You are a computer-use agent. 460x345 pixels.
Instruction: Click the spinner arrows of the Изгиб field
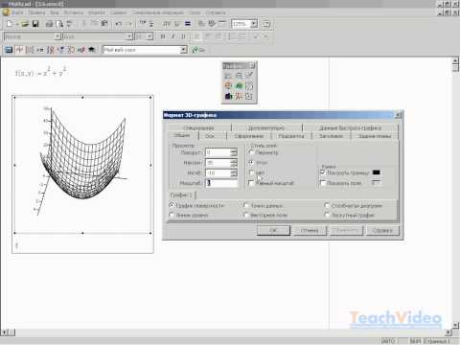(234, 172)
